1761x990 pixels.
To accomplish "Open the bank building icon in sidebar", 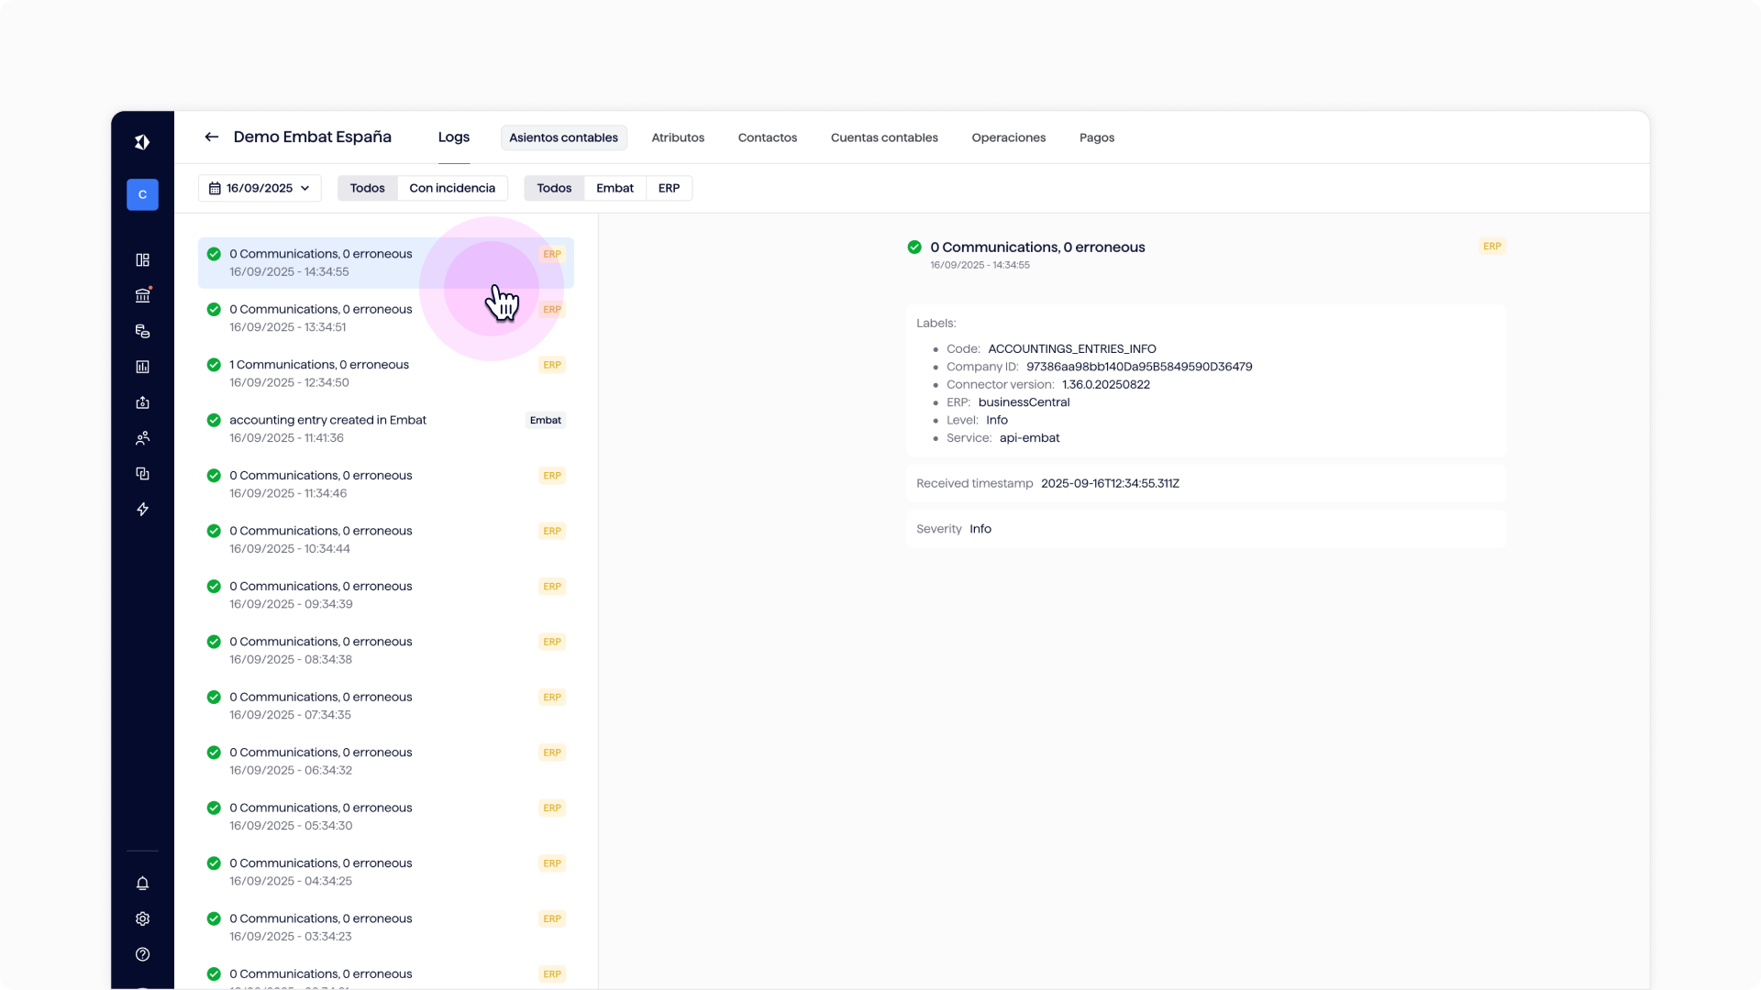I will [142, 295].
